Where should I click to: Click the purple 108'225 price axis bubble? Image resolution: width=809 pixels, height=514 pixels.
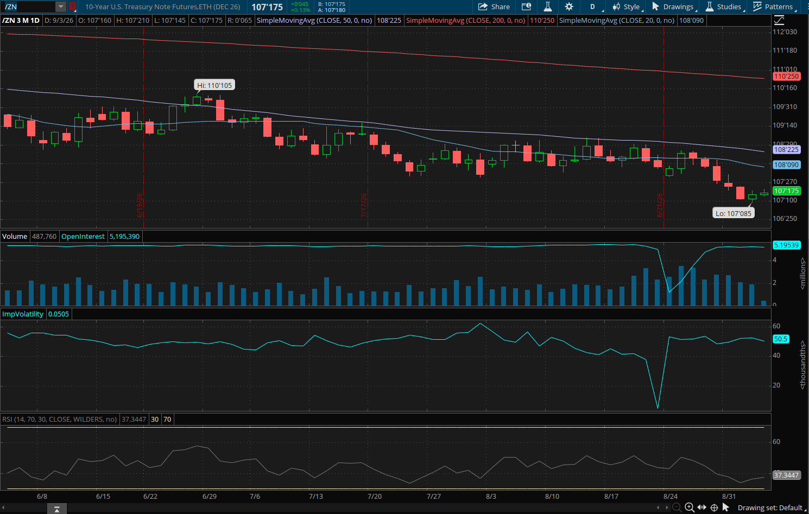pyautogui.click(x=786, y=149)
